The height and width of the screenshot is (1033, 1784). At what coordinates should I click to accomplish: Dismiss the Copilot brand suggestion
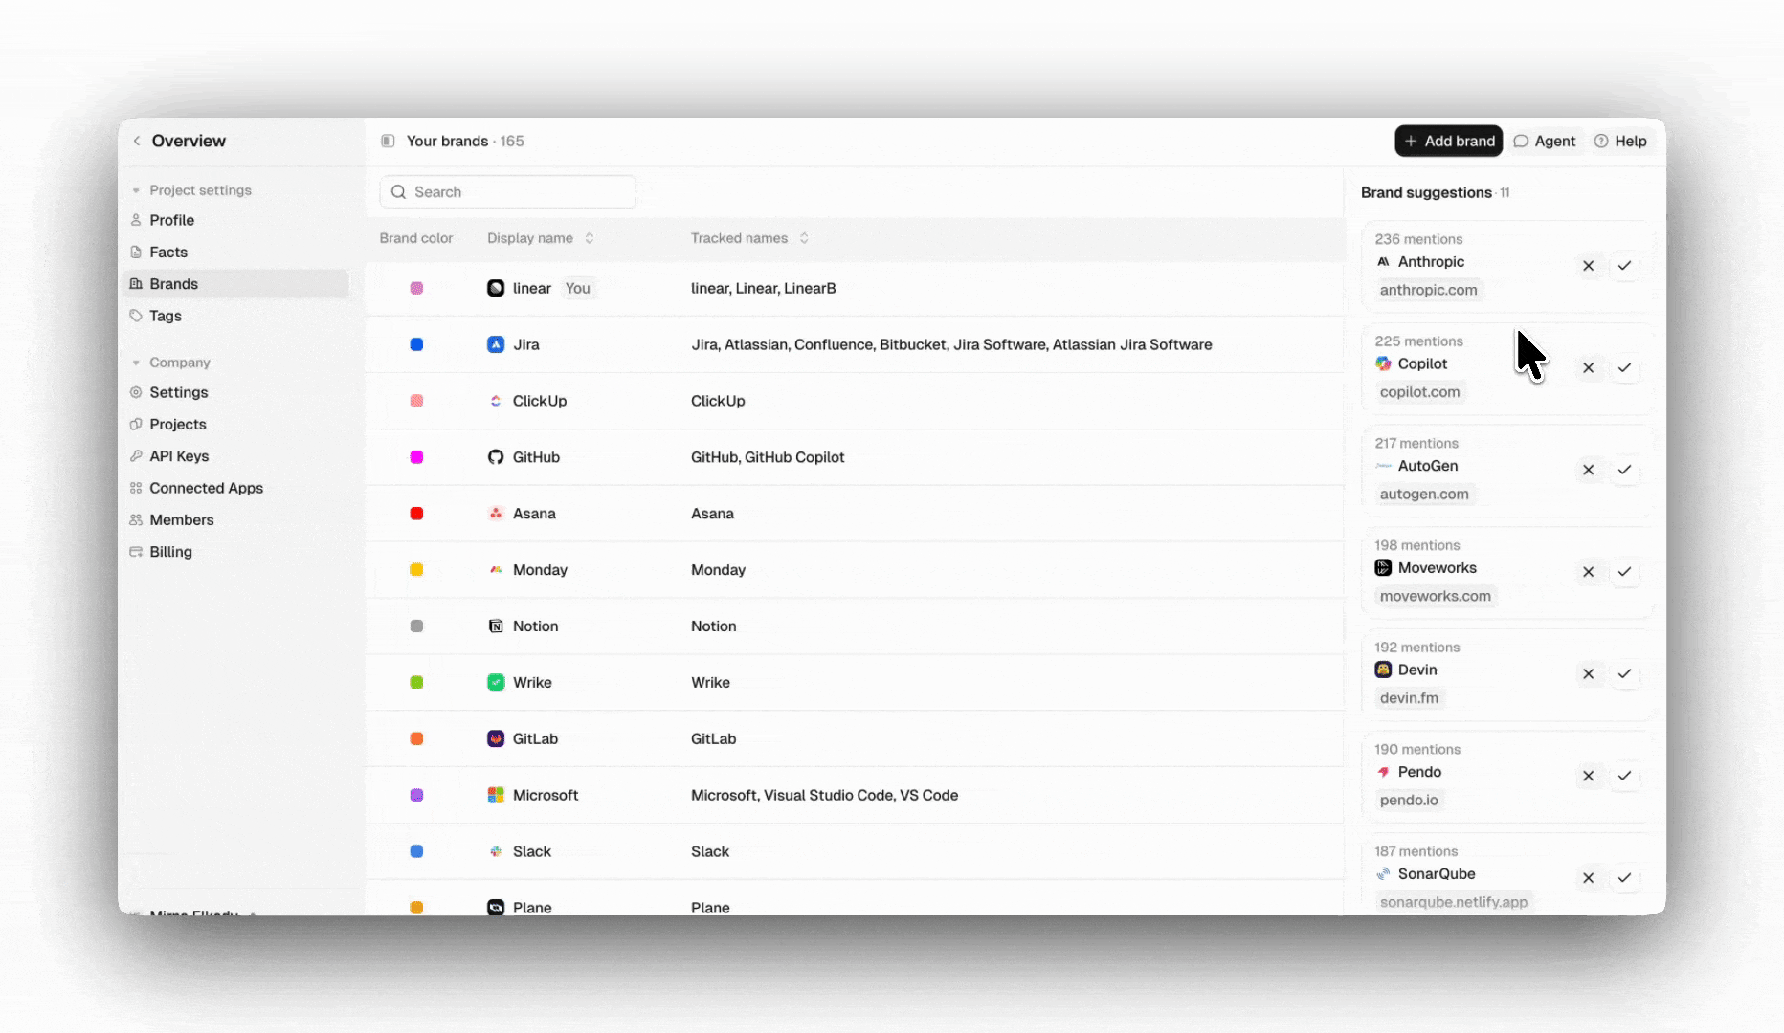tap(1589, 368)
